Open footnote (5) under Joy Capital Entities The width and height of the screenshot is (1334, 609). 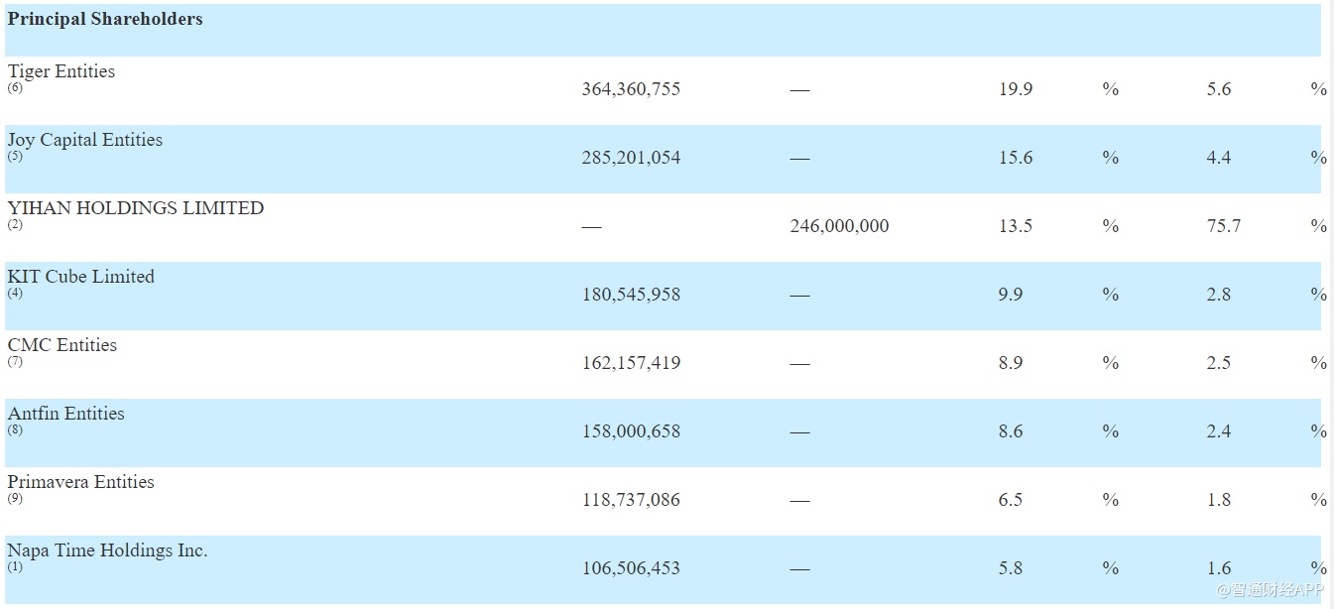click(15, 156)
